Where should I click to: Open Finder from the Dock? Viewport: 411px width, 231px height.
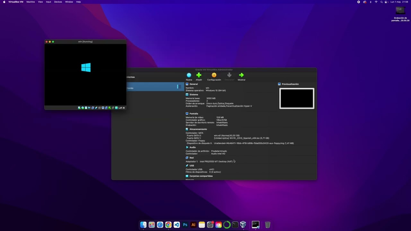pos(143,225)
